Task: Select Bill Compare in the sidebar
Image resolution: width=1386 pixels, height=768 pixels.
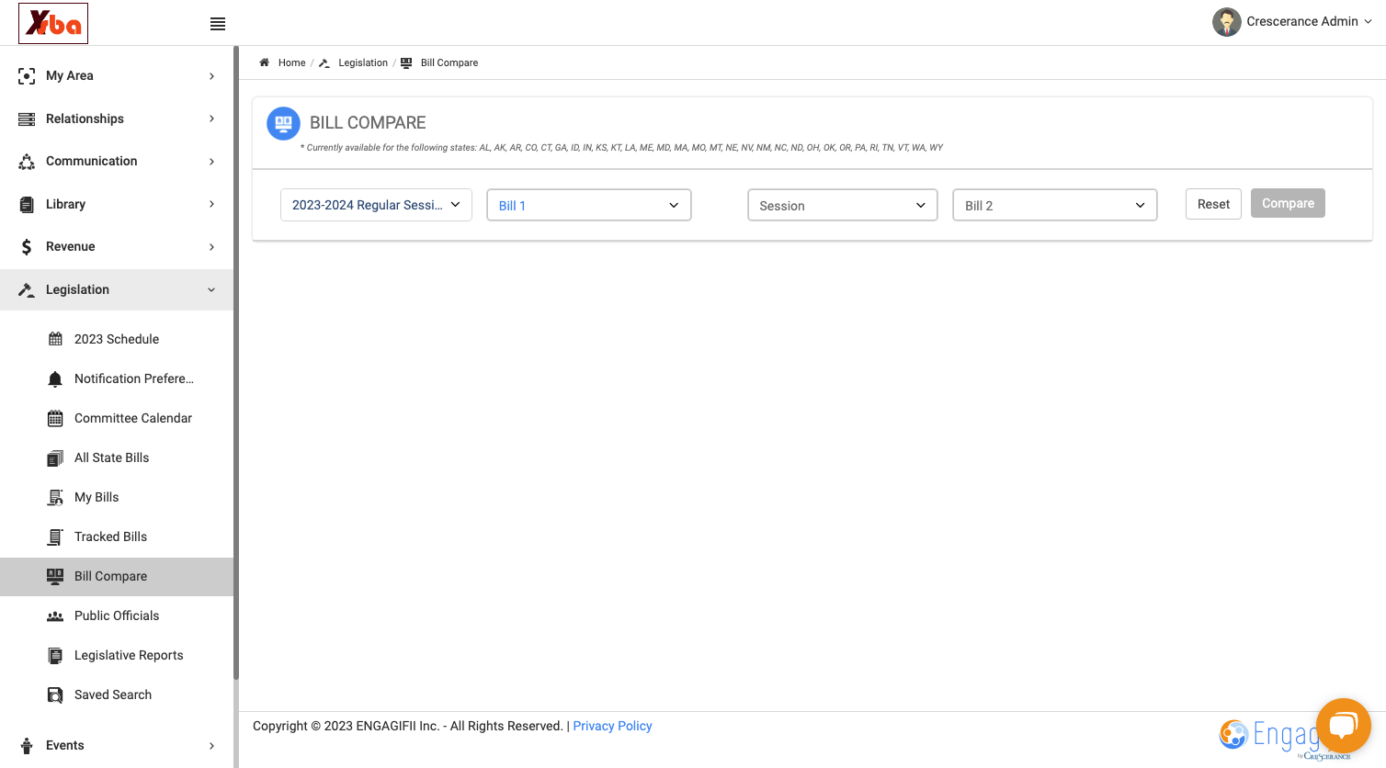Action: 117,577
